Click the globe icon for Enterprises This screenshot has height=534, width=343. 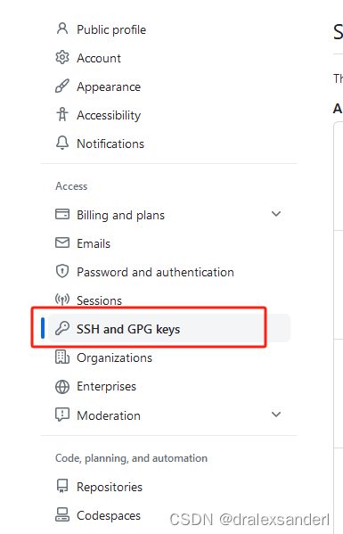pyautogui.click(x=62, y=387)
